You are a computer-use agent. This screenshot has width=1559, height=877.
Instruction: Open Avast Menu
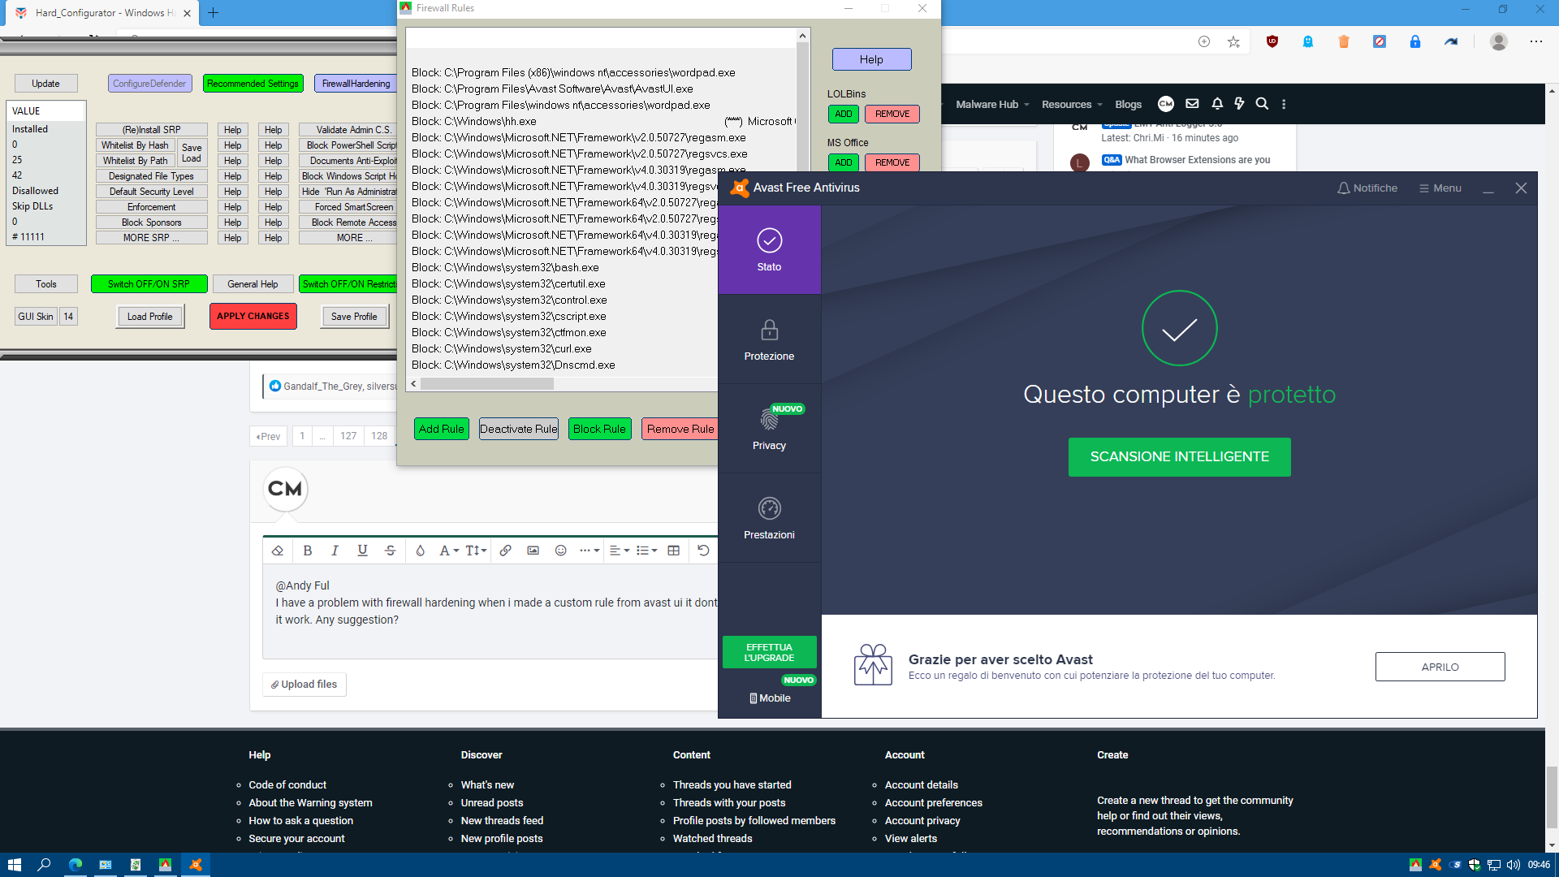coord(1440,188)
